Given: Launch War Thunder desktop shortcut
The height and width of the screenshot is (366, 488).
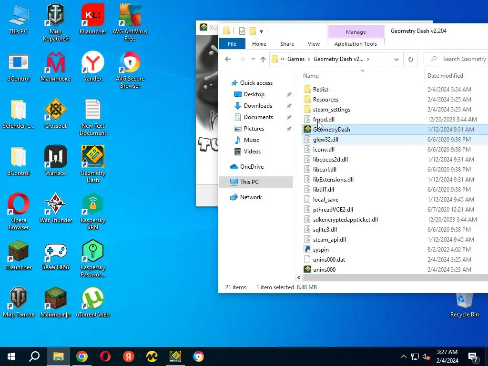Looking at the screenshot, I should (55, 209).
